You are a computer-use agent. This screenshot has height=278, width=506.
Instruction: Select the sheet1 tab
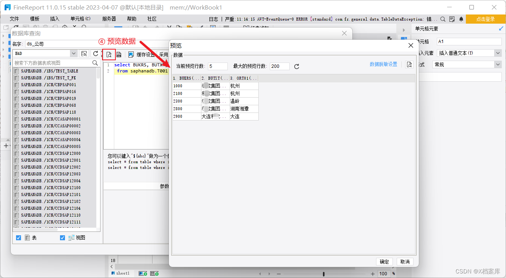tap(120, 273)
